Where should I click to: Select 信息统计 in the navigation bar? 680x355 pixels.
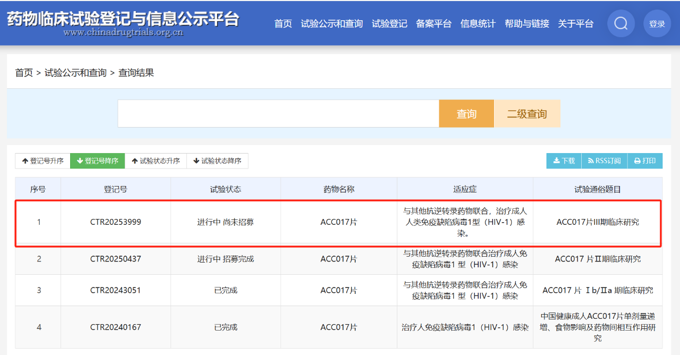click(478, 23)
